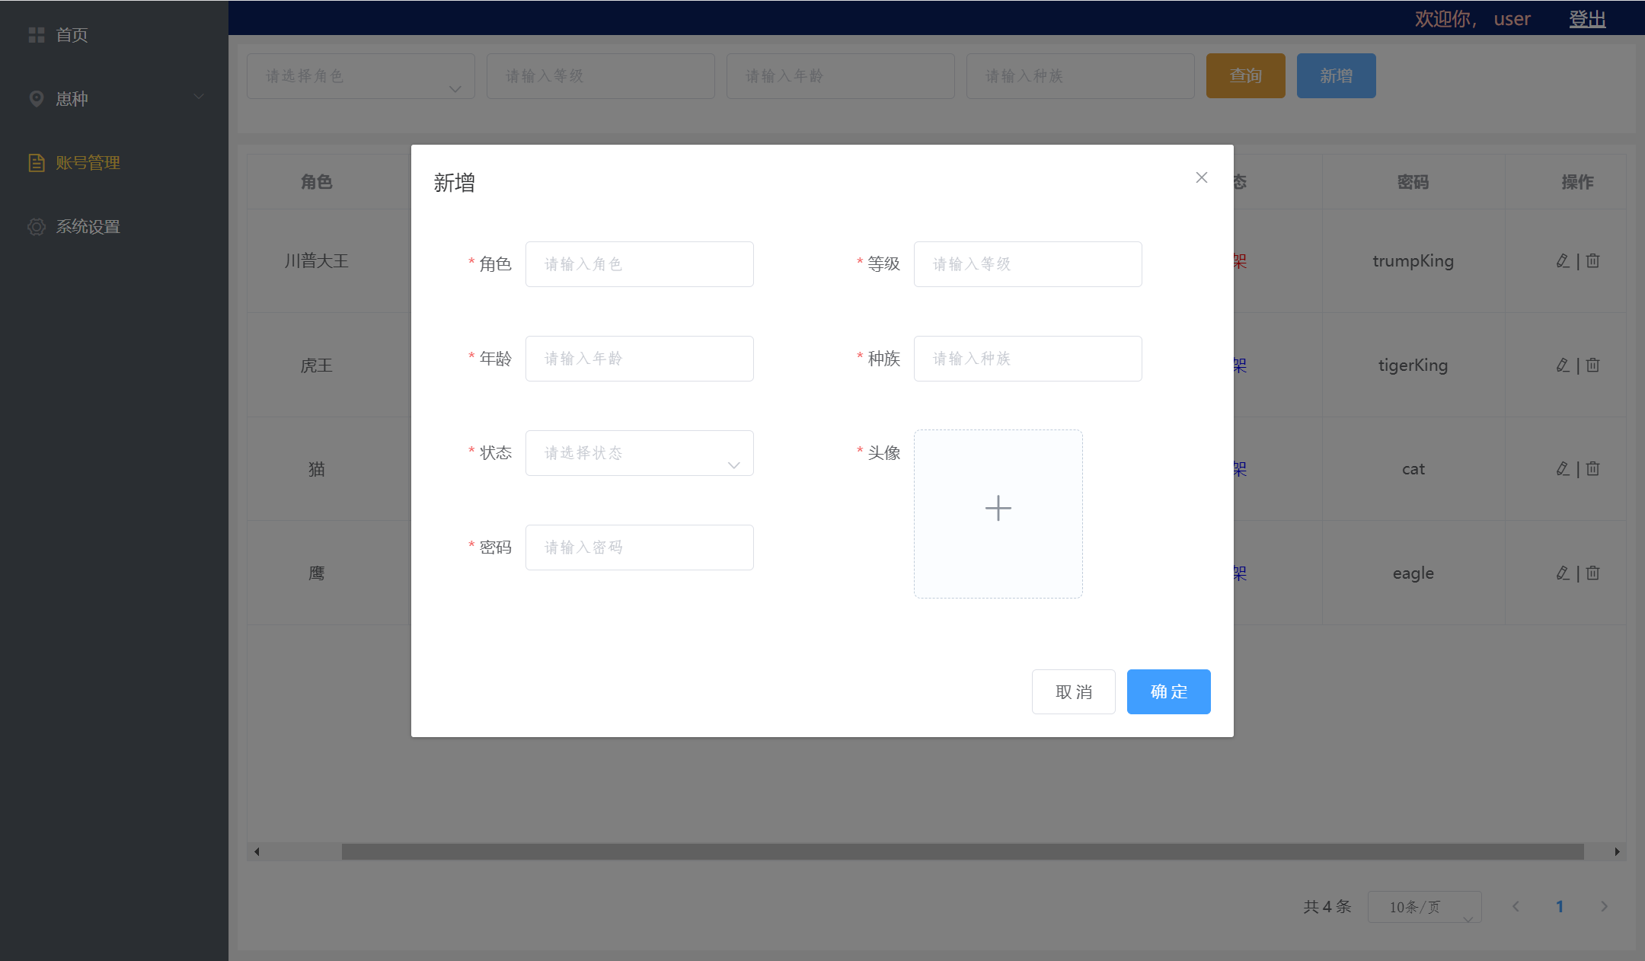
Task: Click the 猫 role cell
Action: click(316, 469)
